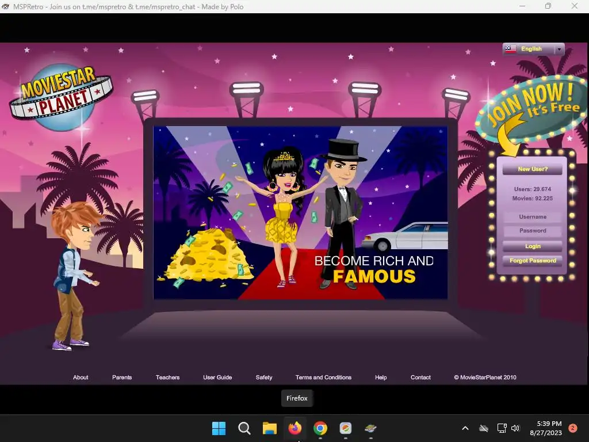Open the Help footer link
Viewport: 589px width, 442px height.
381,378
